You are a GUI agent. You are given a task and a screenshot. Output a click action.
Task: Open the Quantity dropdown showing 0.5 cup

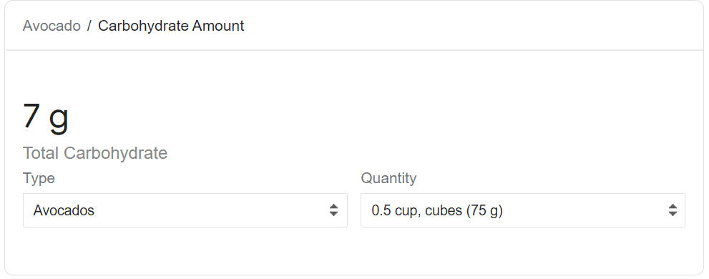[523, 210]
